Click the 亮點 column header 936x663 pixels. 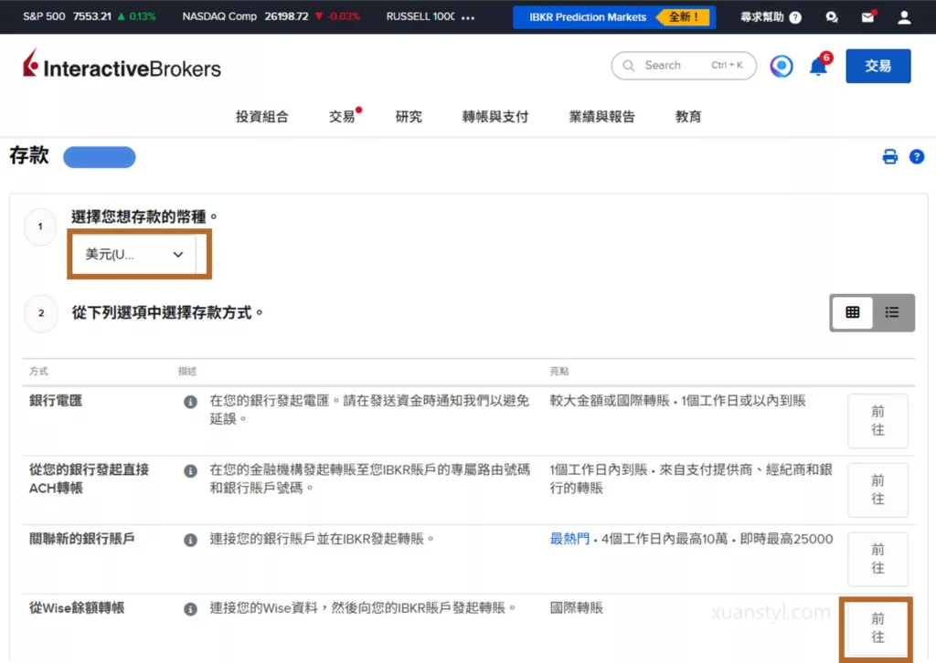click(x=559, y=372)
